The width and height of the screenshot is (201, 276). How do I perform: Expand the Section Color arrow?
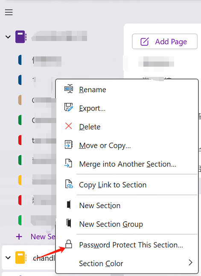point(190,262)
